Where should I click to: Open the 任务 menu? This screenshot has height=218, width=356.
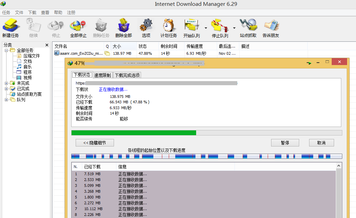6,12
